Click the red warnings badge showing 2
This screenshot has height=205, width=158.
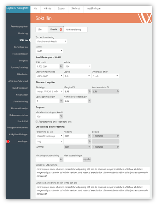coord(8,141)
